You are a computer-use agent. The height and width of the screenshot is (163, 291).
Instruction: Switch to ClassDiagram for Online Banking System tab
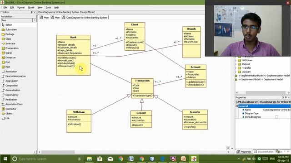[85, 18]
